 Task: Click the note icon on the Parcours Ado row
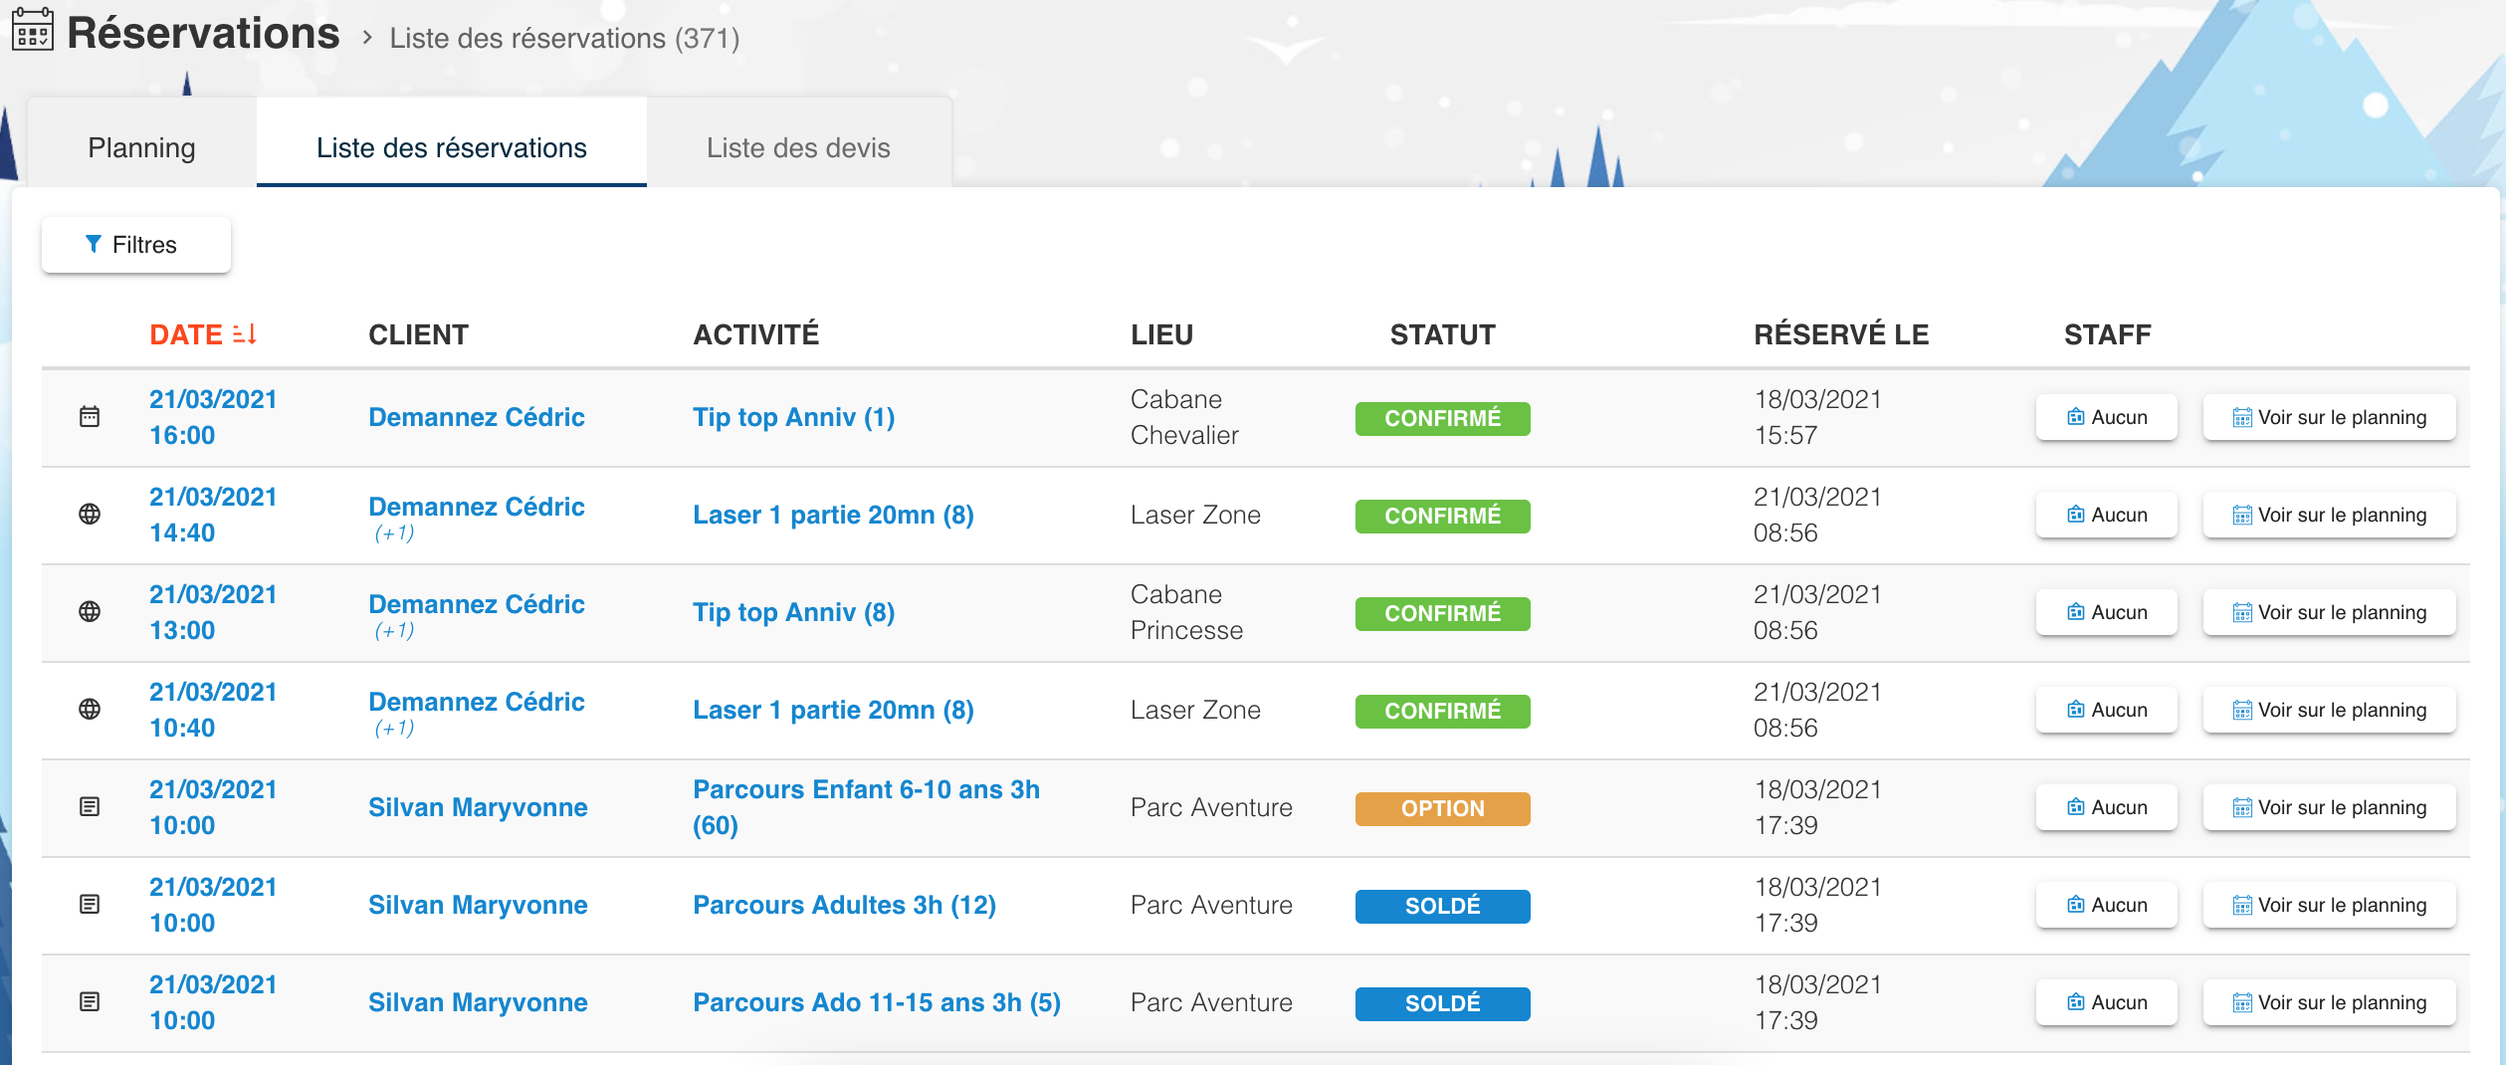[x=90, y=1002]
